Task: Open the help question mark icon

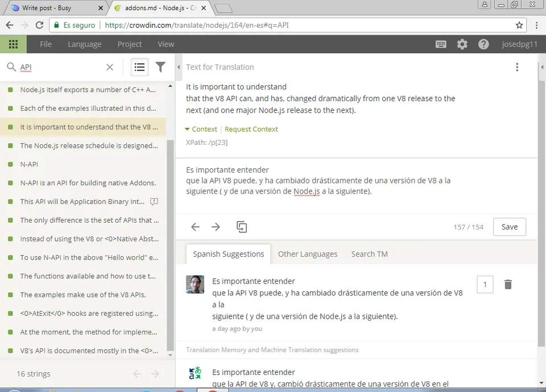Action: click(x=483, y=44)
